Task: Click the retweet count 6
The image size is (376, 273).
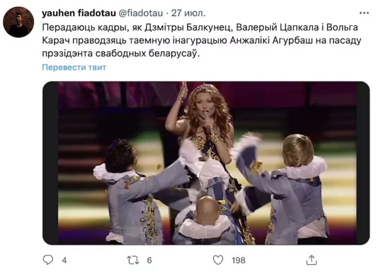Action: [x=150, y=260]
